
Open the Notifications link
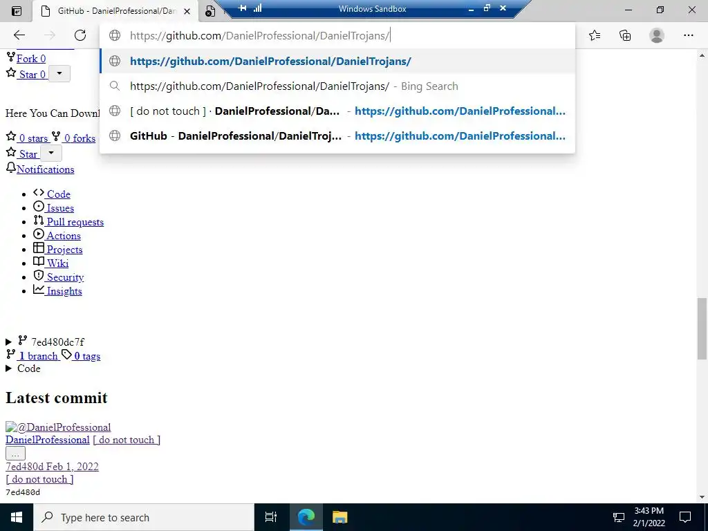pyautogui.click(x=45, y=169)
